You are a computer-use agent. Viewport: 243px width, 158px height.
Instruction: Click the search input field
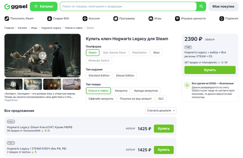[128, 6]
